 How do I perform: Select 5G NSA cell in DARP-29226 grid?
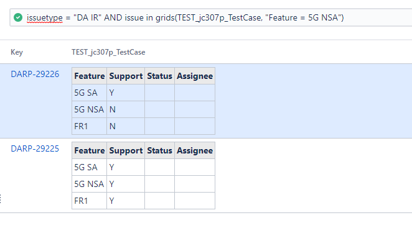90,109
